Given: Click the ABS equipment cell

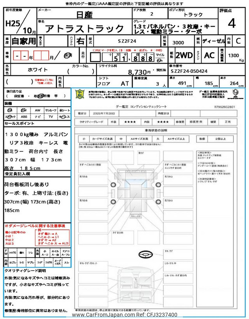Looking at the screenshot, I should 24,117.
